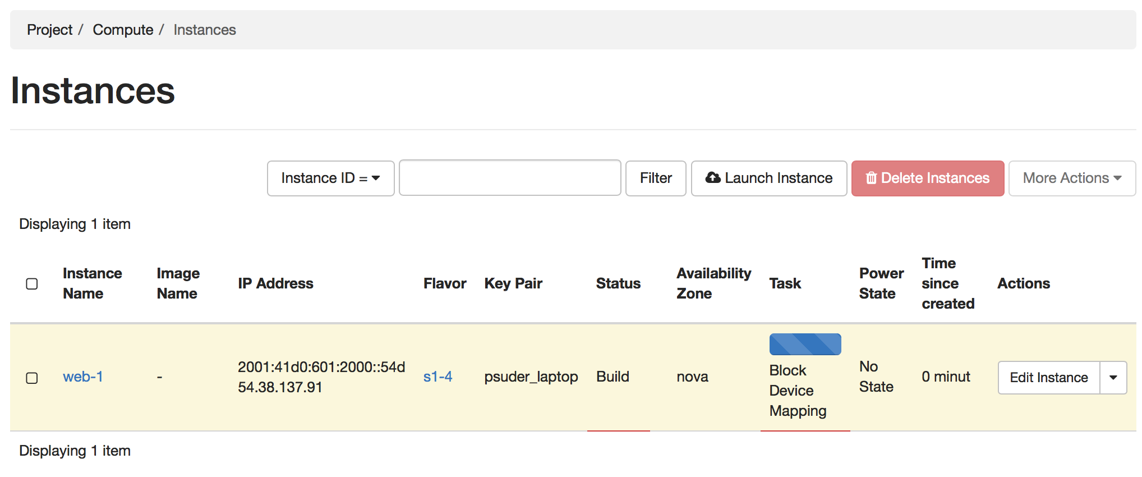Screen dimensions: 1142x477
Task: Click the Status column header
Action: click(618, 283)
